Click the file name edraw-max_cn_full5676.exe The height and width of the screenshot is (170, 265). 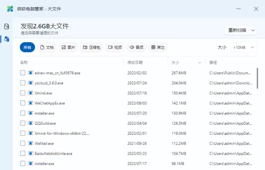click(57, 73)
